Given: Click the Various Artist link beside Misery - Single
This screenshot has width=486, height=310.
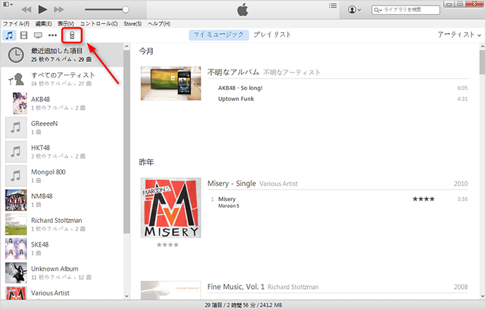Looking at the screenshot, I should click(278, 183).
